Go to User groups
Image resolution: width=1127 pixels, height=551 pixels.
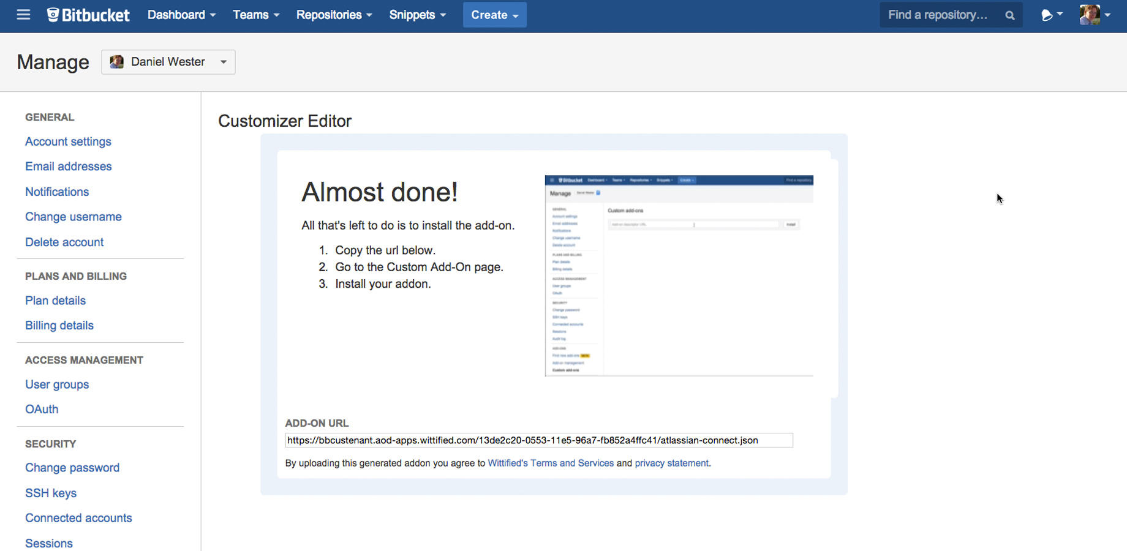[57, 384]
